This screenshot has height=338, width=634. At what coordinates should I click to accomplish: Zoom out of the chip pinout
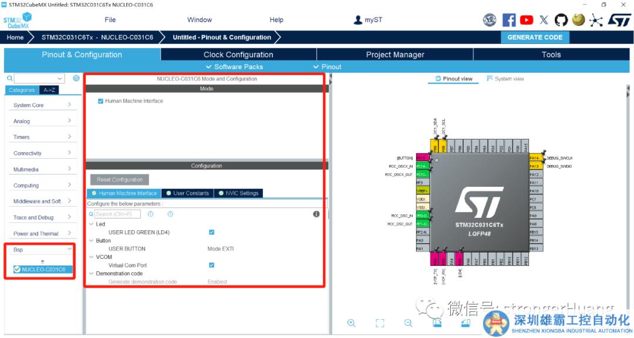408,323
